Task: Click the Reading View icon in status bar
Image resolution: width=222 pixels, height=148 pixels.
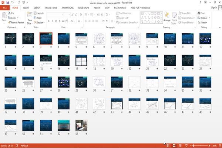Action: 180,145
